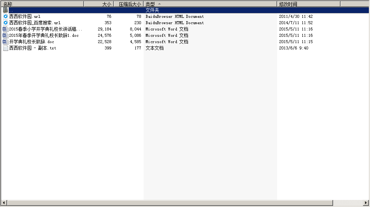Click date 2013/6/6 9:40
Screen dimensions: 370x207
[x=294, y=48]
